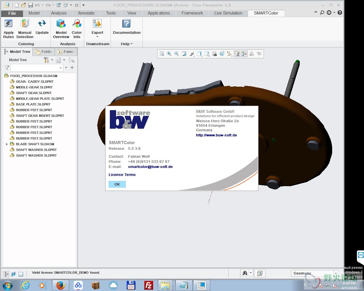This screenshot has height=291, width=364.
Task: Open the Geometry selection filter combo box
Action: pos(314,273)
